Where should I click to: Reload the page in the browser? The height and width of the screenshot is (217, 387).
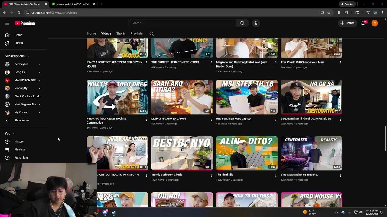point(19,13)
